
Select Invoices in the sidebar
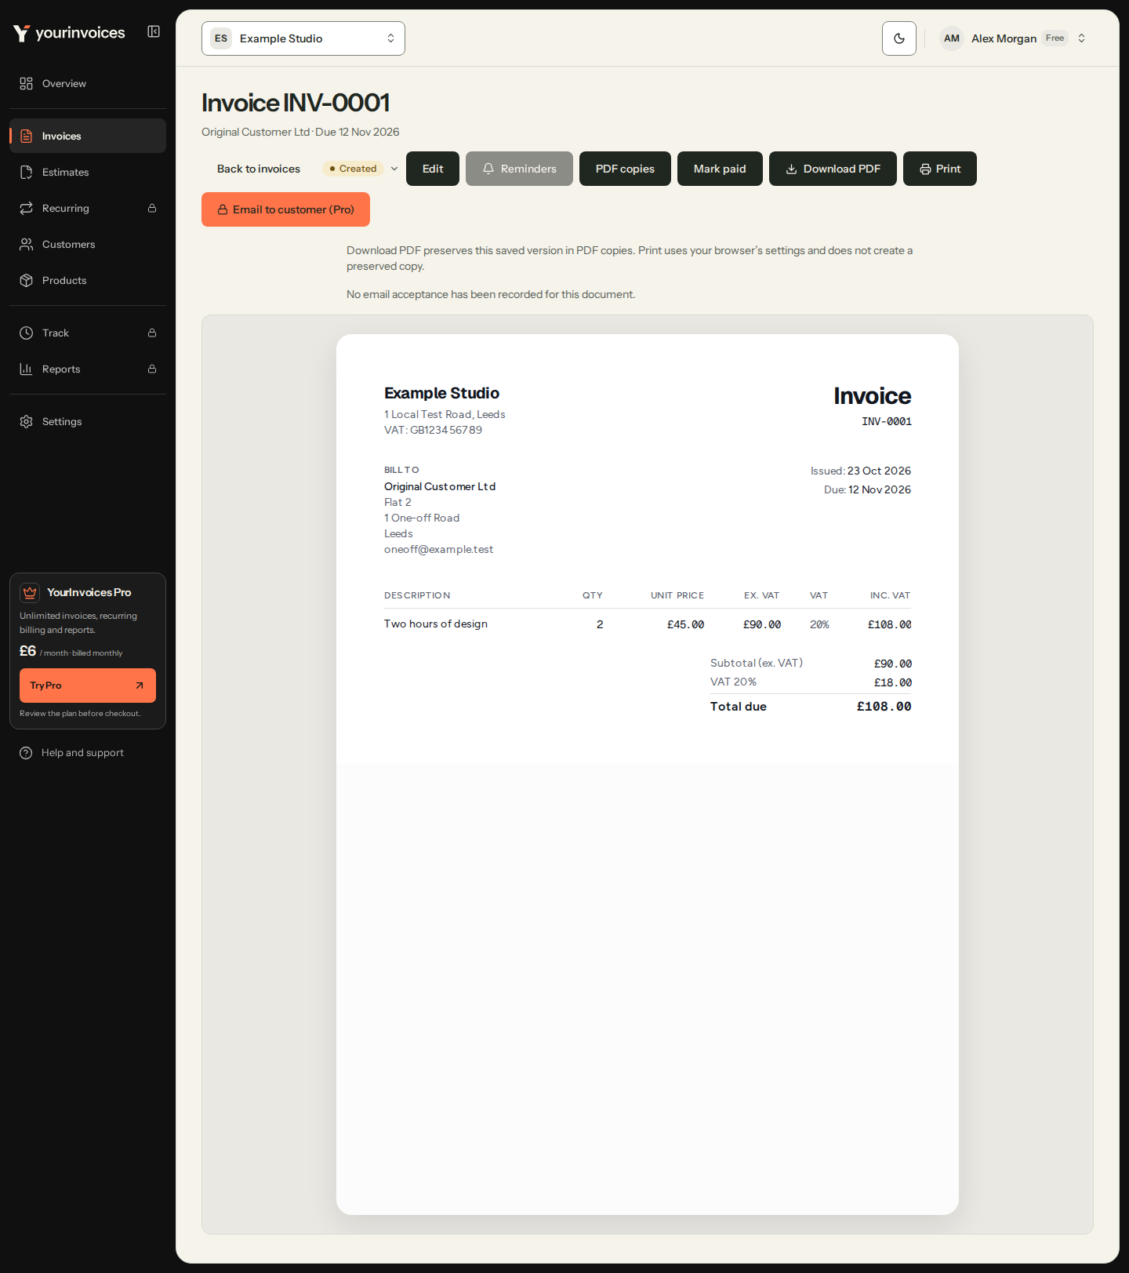point(88,136)
